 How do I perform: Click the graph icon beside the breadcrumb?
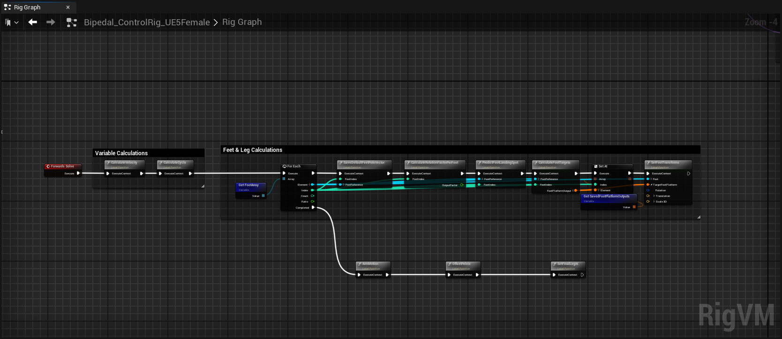tap(72, 23)
